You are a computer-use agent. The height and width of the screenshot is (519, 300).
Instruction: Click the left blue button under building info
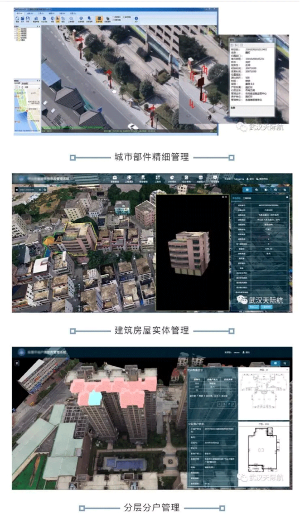coord(254,307)
